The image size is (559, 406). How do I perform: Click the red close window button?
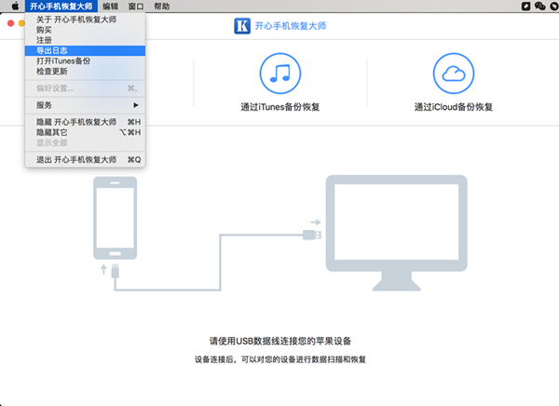point(10,23)
